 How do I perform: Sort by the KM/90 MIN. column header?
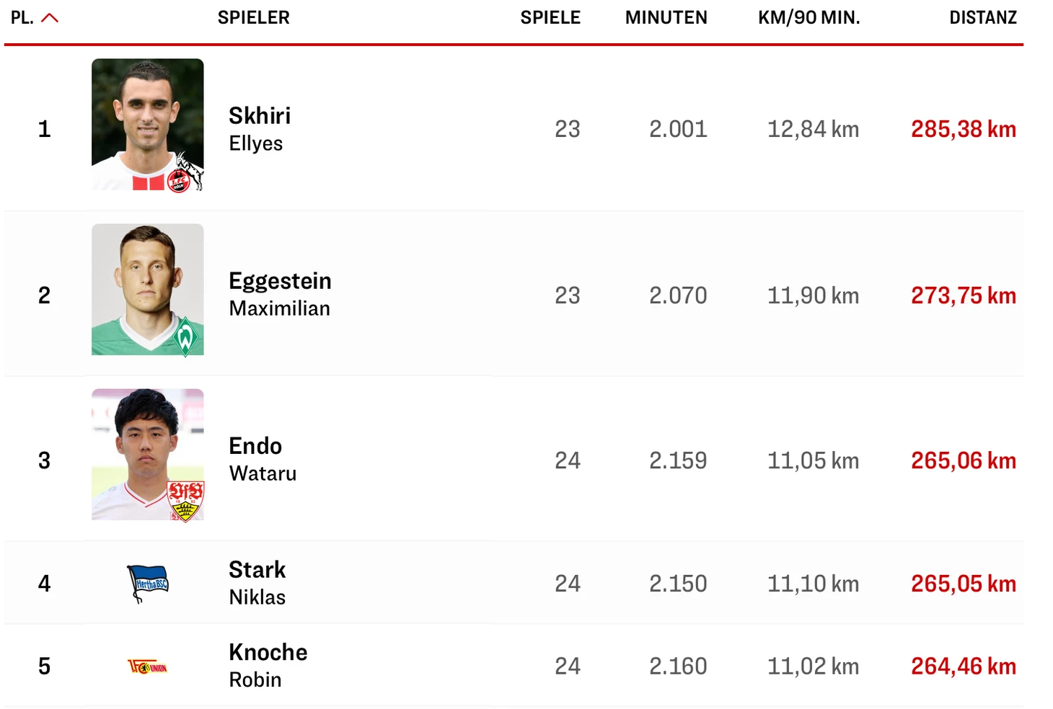(x=809, y=18)
